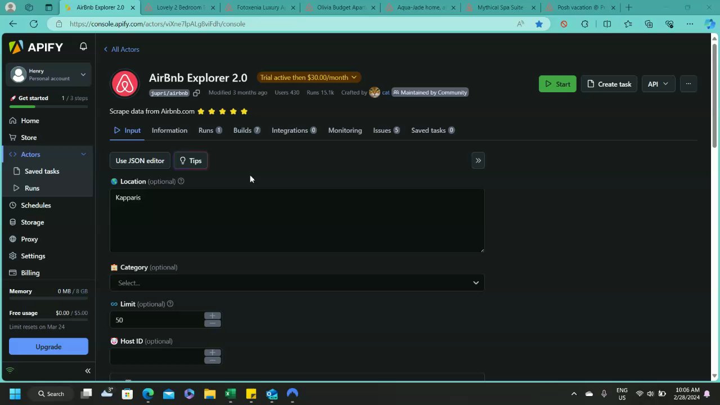Click the Create task button
The width and height of the screenshot is (720, 405).
coord(609,84)
